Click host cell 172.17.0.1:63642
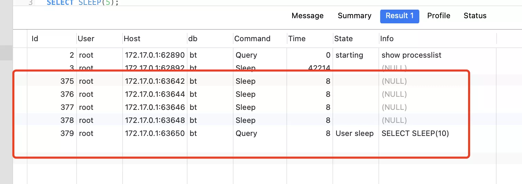Screen dimensions: 522x184 click(155, 81)
